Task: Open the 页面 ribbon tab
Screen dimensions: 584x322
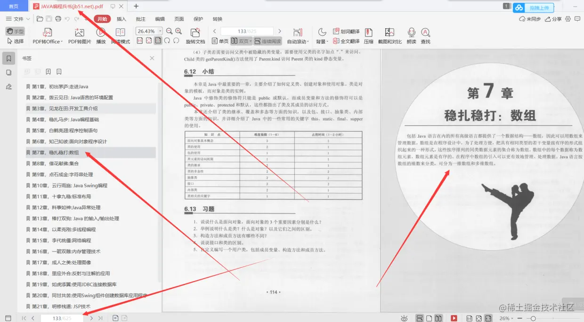Action: coord(179,19)
